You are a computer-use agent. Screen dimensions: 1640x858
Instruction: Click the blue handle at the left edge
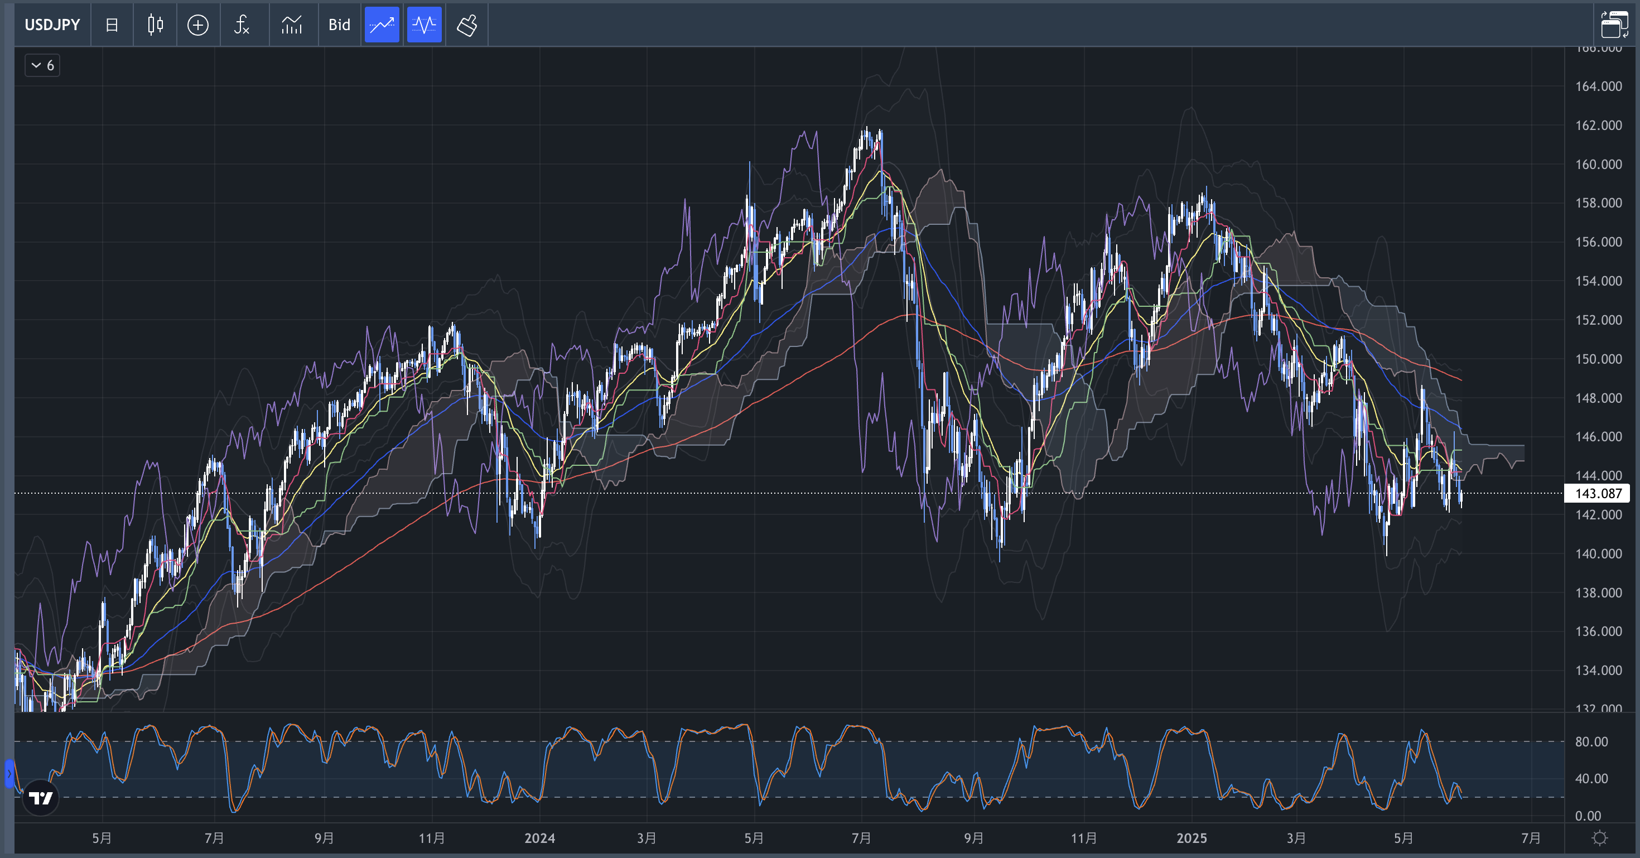point(9,774)
